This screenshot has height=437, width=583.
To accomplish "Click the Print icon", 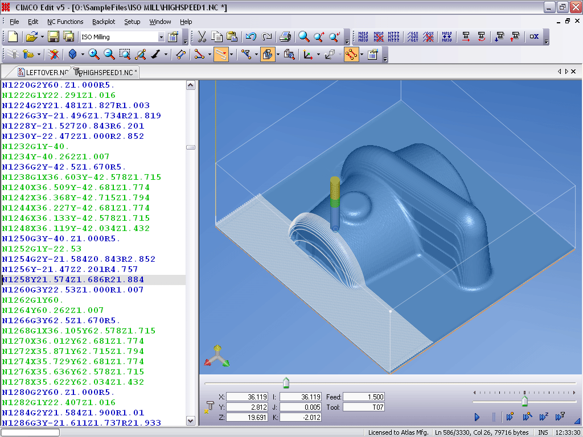I will (286, 37).
